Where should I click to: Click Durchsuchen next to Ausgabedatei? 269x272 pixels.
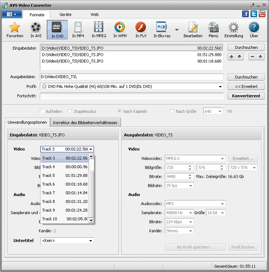[246, 77]
